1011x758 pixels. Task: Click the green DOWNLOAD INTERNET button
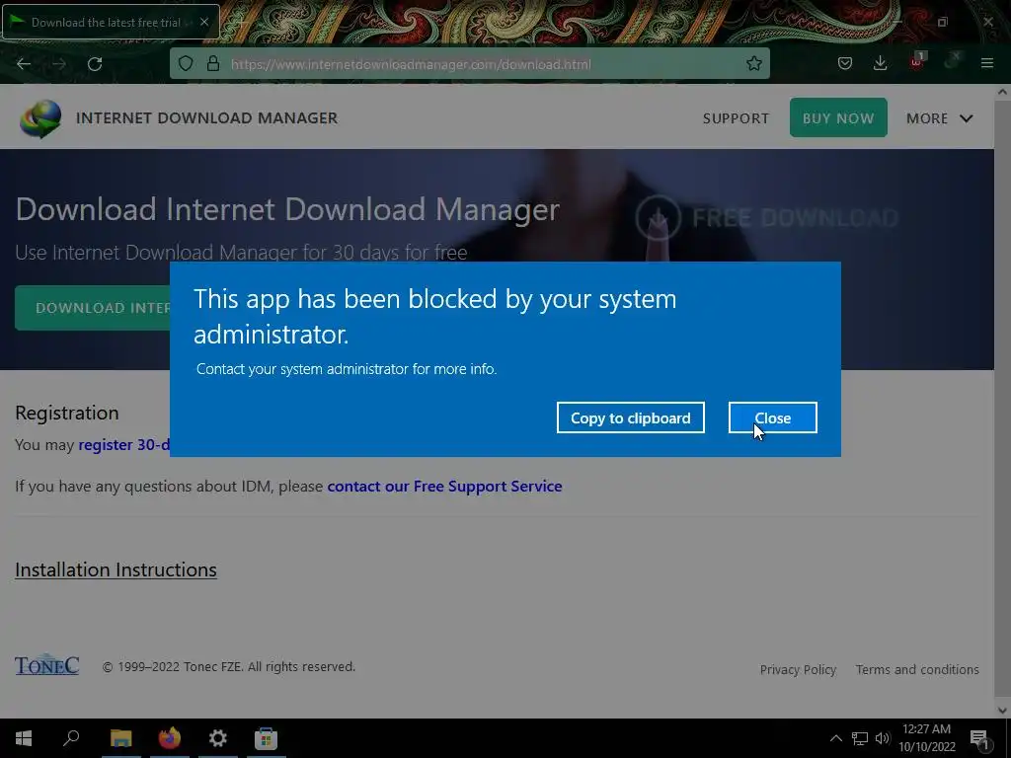tap(93, 308)
